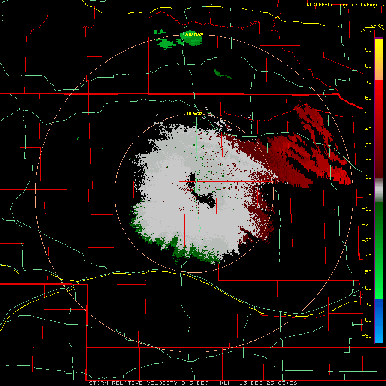Click the positive 20 scale label
This screenshot has height=386, width=386.
tap(368, 161)
